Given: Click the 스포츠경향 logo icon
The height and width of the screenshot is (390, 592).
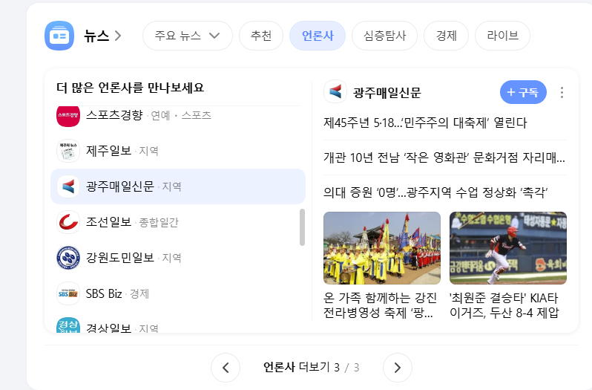Looking at the screenshot, I should pyautogui.click(x=68, y=115).
